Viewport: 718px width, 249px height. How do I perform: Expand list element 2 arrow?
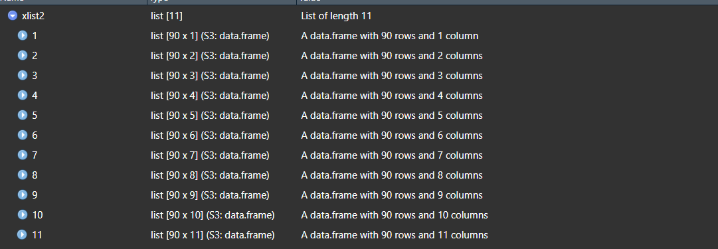pos(23,55)
